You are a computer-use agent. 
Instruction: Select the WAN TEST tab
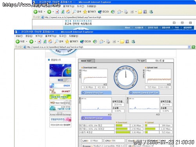[x=86, y=61]
